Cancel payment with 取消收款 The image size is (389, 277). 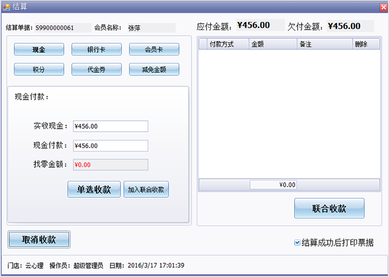[x=39, y=239]
